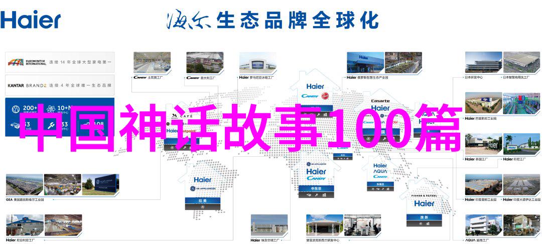This screenshot has height=244, width=542.
Task: Open the AQUA Vietnam factory white building photo
Action: 483,225
